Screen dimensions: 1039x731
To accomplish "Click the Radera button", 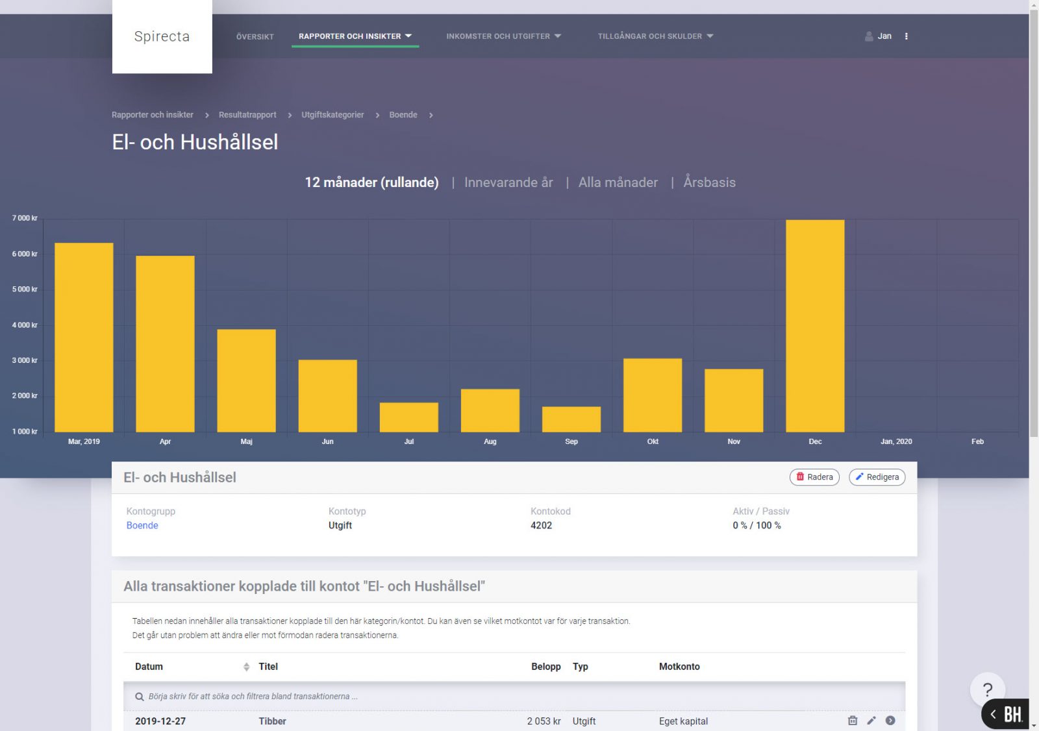I will 814,477.
